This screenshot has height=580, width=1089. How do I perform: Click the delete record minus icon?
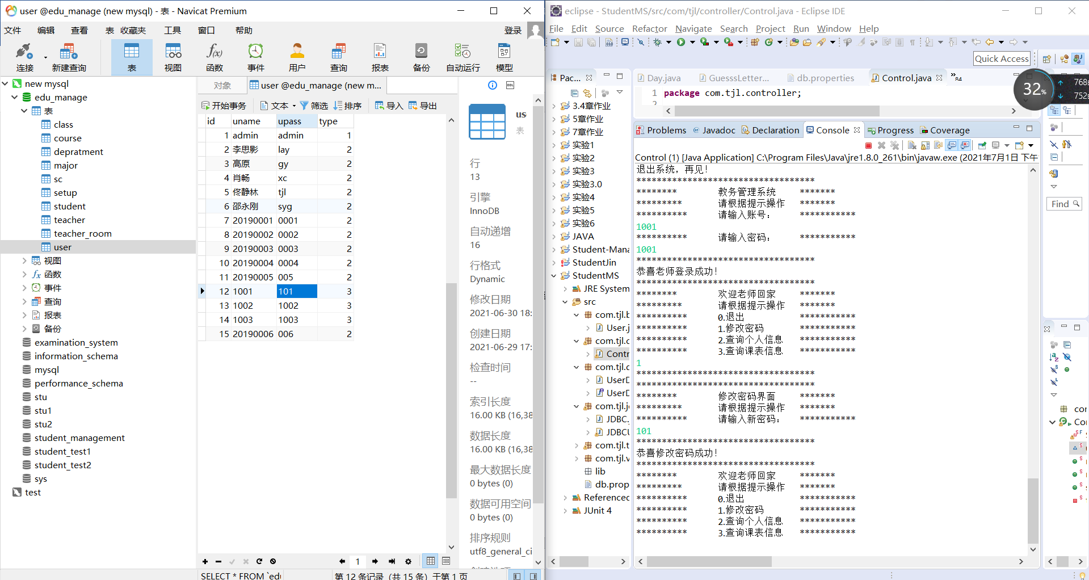[x=218, y=561]
